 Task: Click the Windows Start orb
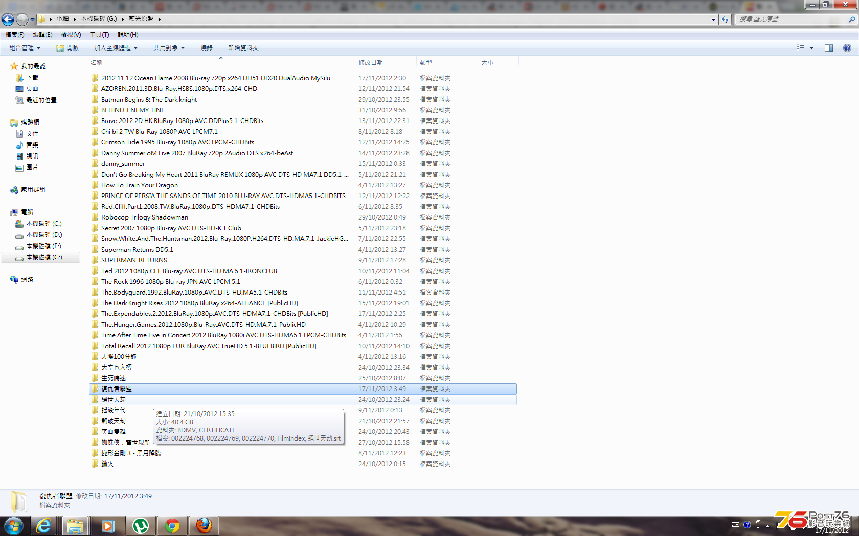coord(14,526)
